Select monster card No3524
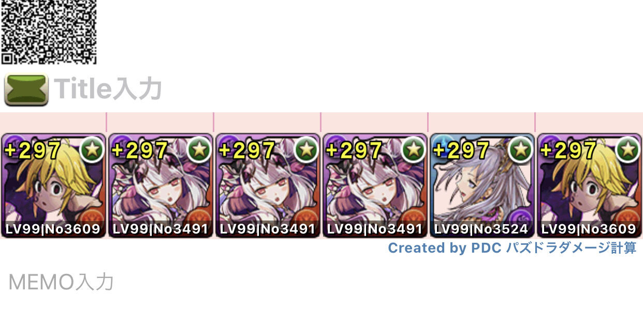 point(482,186)
